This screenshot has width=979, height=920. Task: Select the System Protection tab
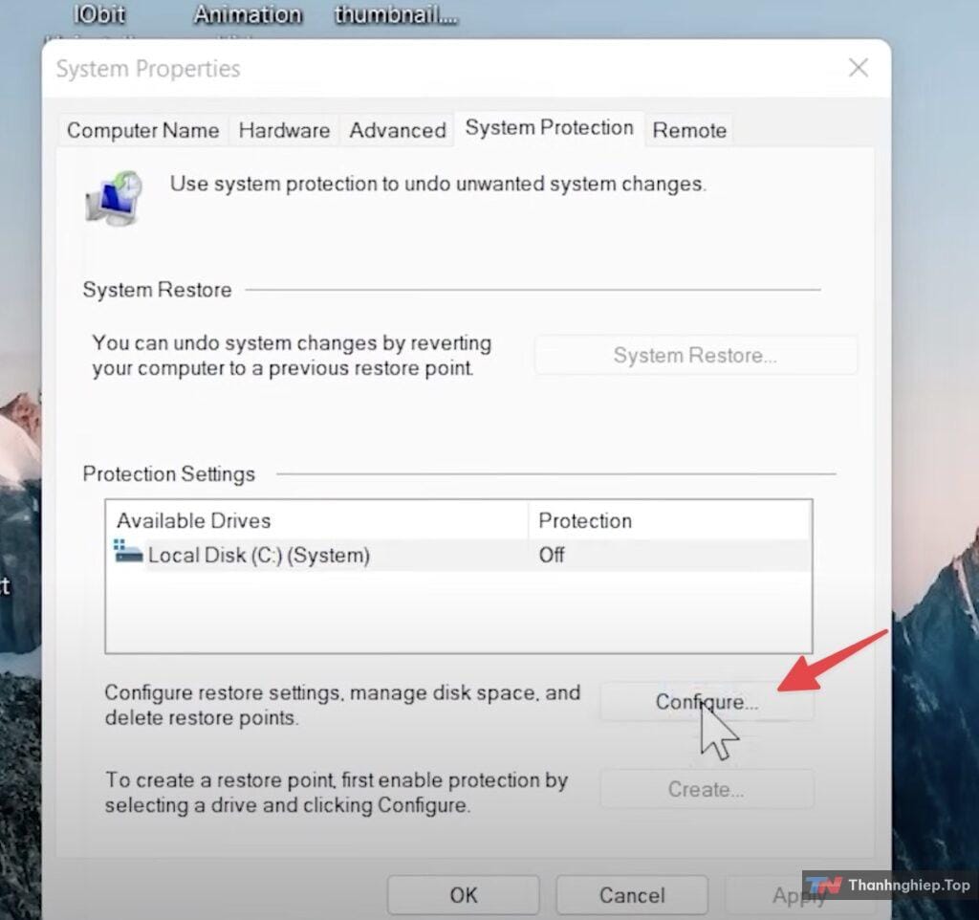(549, 128)
